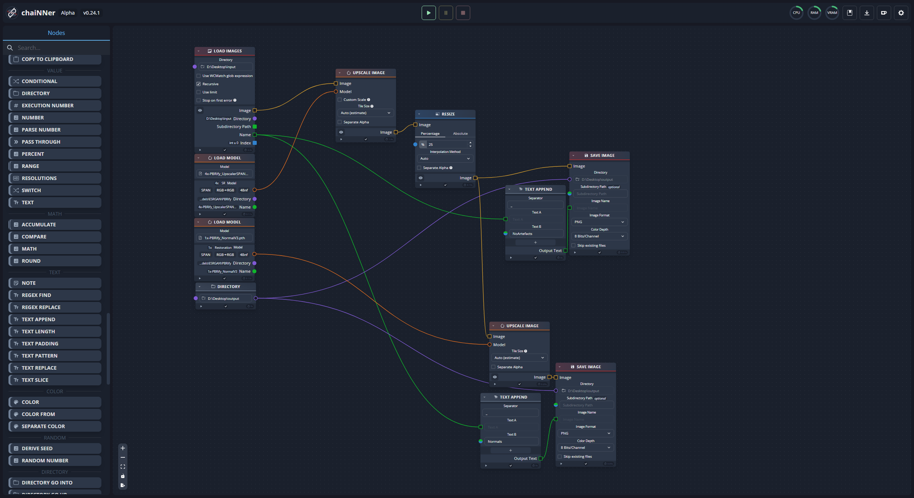Add a Derive Seed node
The height and width of the screenshot is (498, 914).
pos(55,448)
